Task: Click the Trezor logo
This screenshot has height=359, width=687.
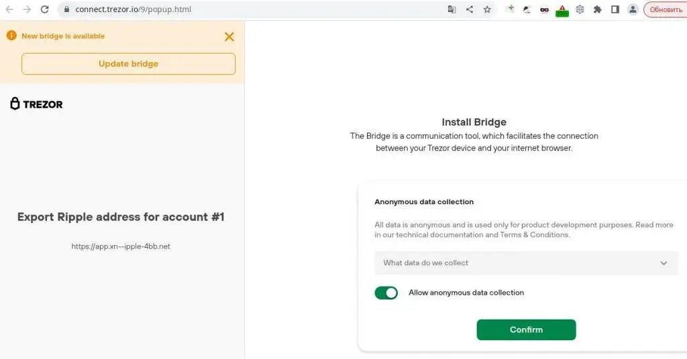Action: 37,104
